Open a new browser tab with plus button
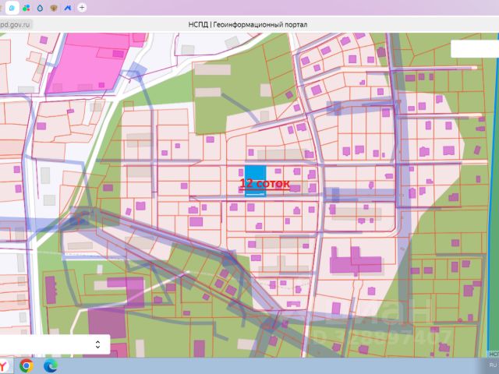The height and width of the screenshot is (374, 499). [82, 7]
